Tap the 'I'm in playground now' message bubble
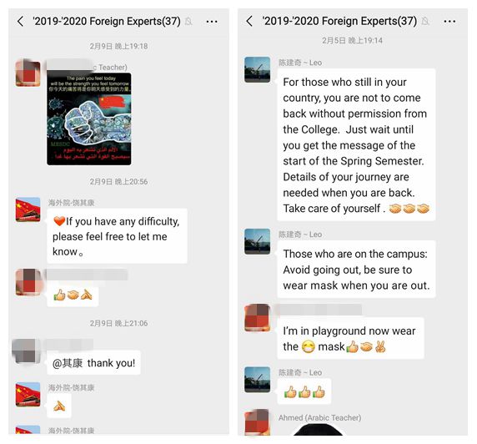 (x=350, y=338)
